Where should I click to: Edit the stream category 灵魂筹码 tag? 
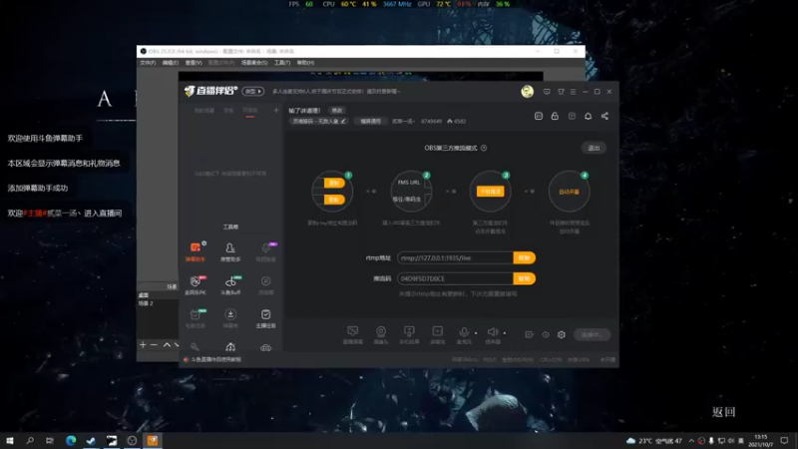tap(319, 121)
